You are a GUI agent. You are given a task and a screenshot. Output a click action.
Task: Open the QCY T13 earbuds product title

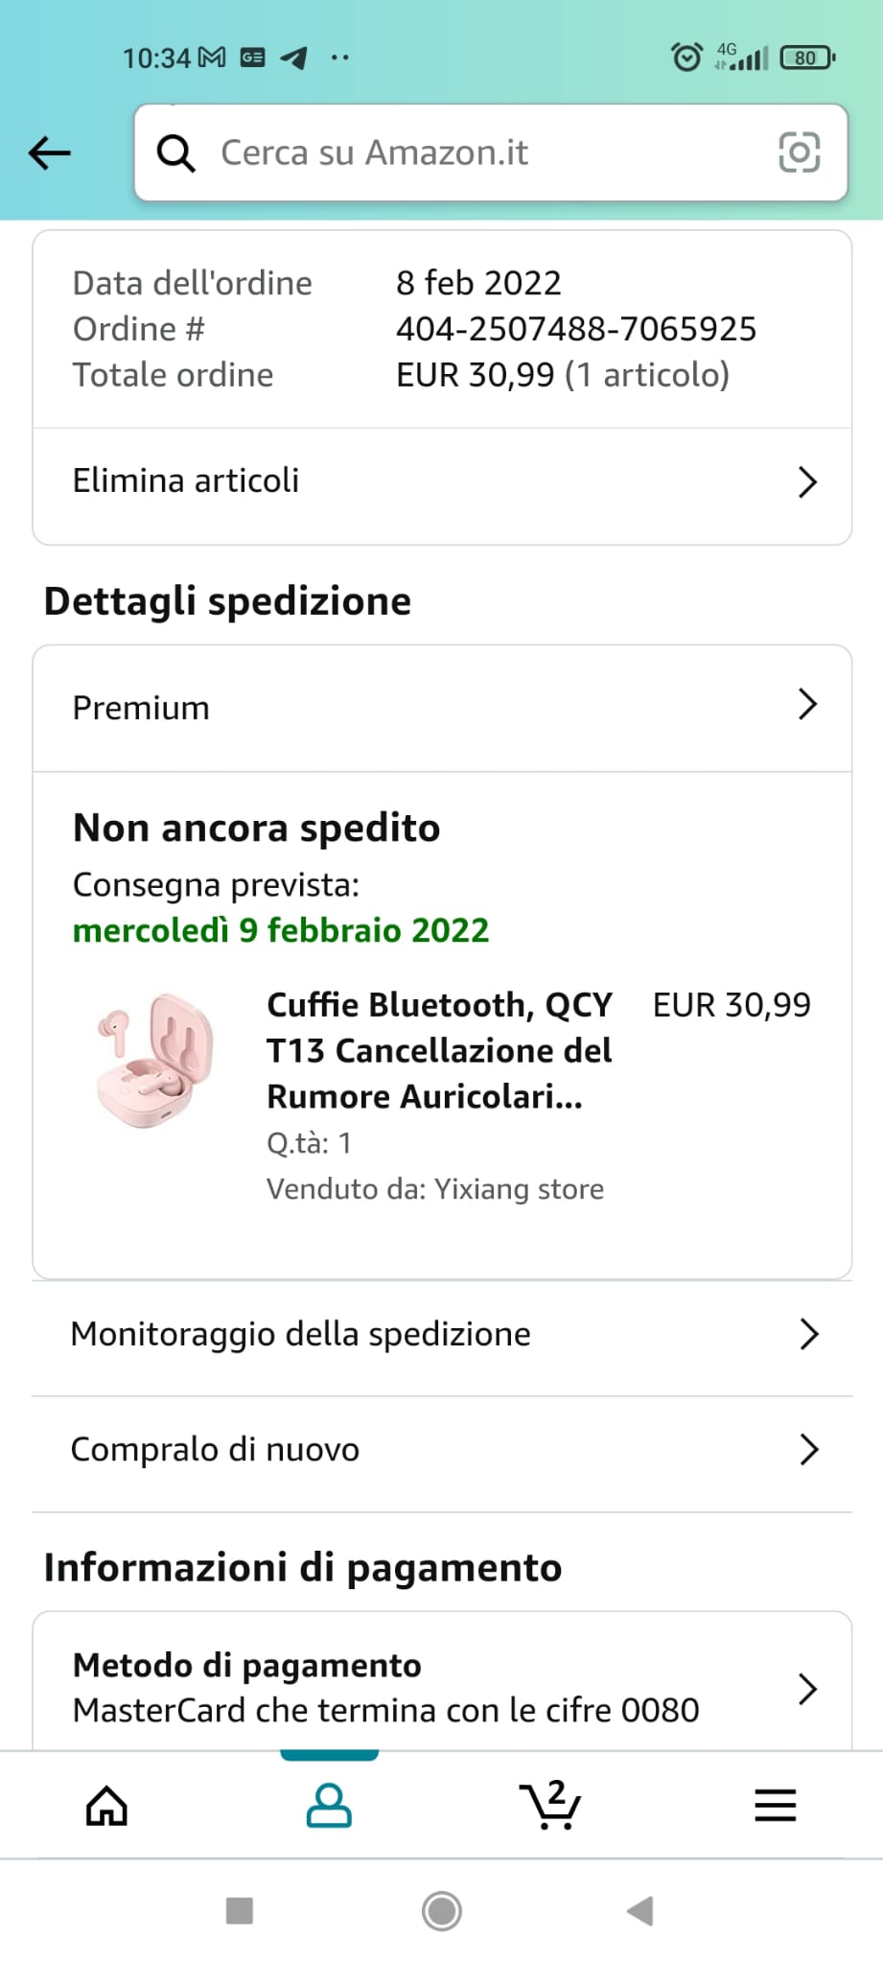tap(439, 1051)
